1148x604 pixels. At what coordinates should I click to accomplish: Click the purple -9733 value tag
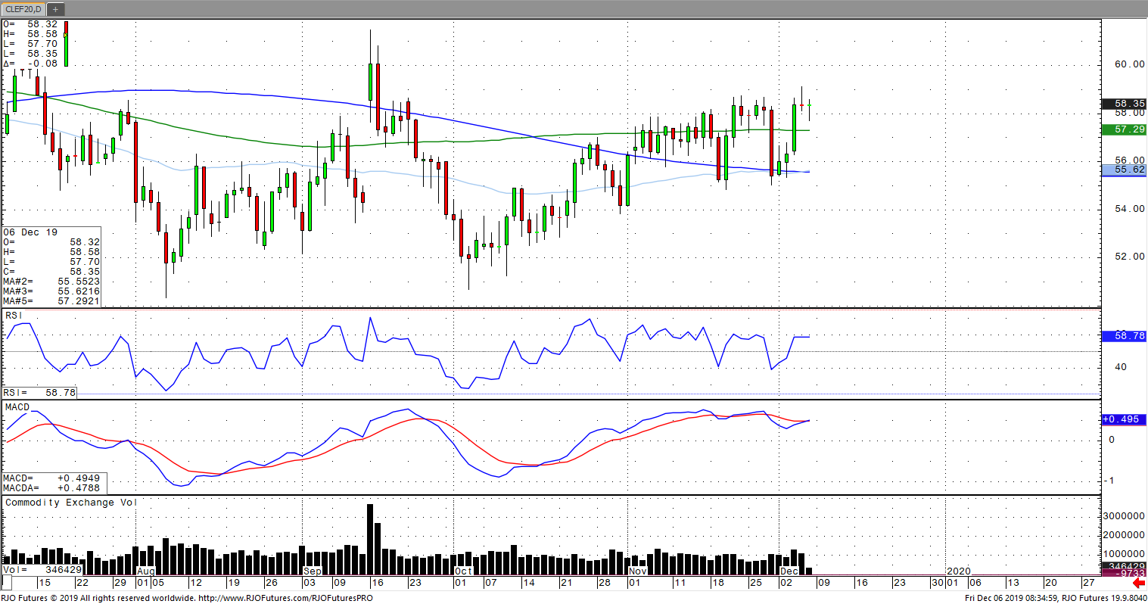1124,574
